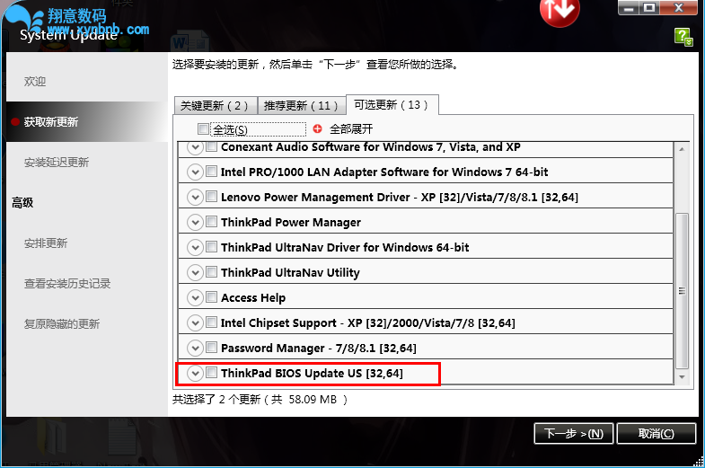
Task: Check Conexant Audio Software checkbox
Action: point(211,146)
